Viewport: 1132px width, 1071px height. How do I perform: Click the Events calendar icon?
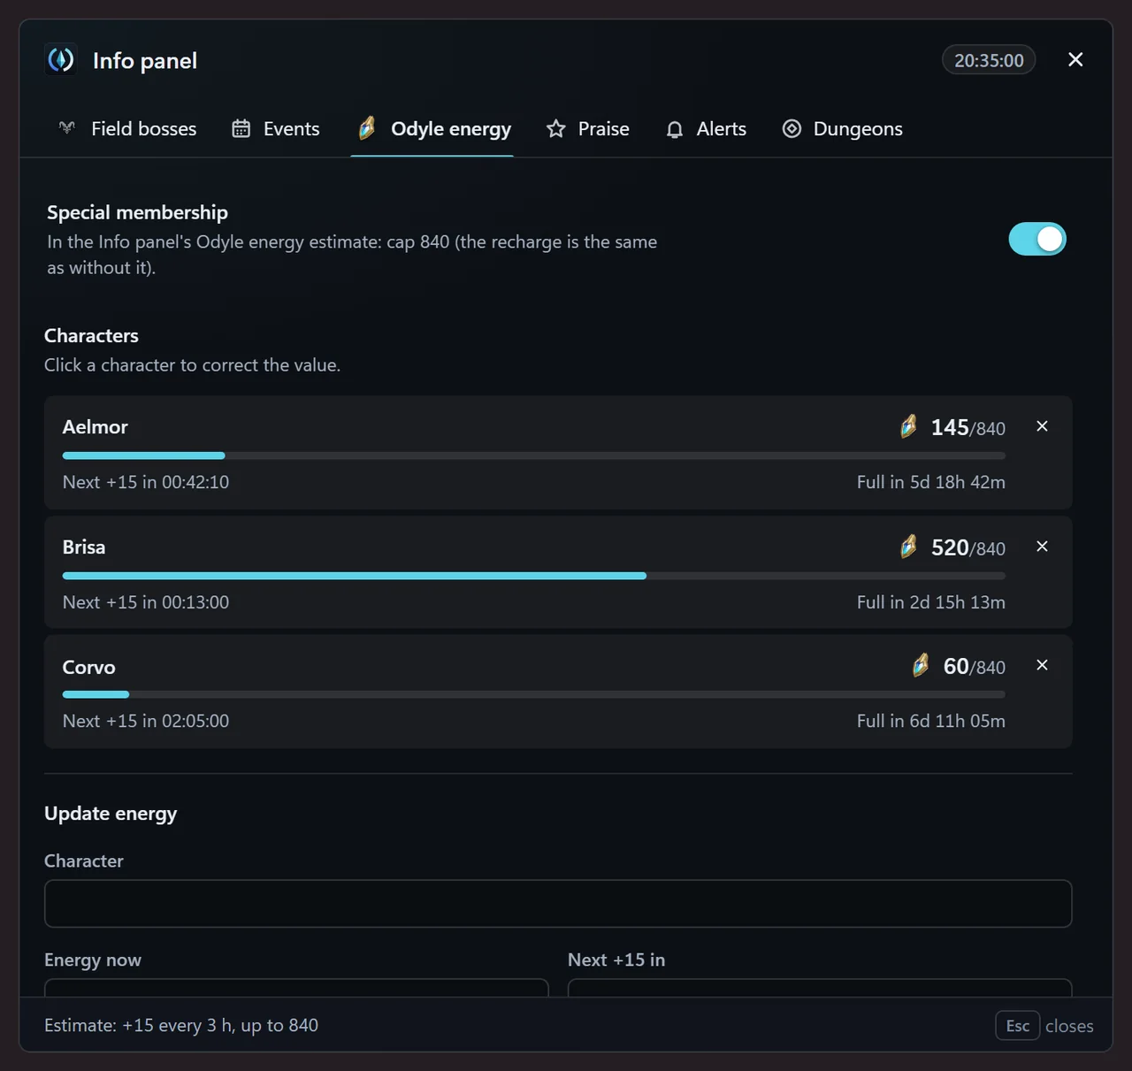coord(241,129)
